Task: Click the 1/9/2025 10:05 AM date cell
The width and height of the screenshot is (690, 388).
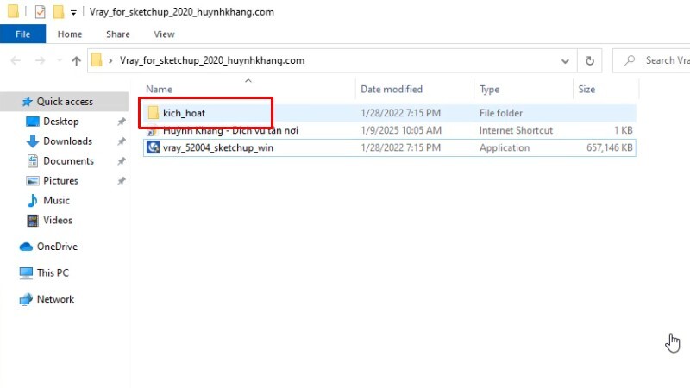Action: point(401,131)
